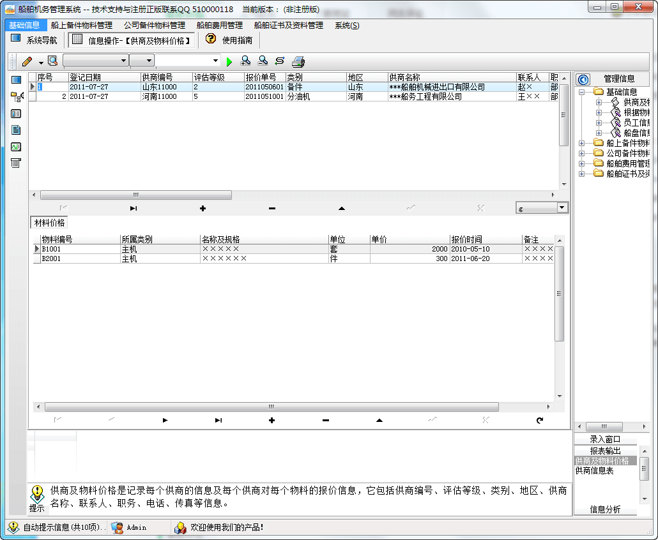Screen dimensions: 658x540
Task: Click the green run query arrow
Action: coord(229,61)
